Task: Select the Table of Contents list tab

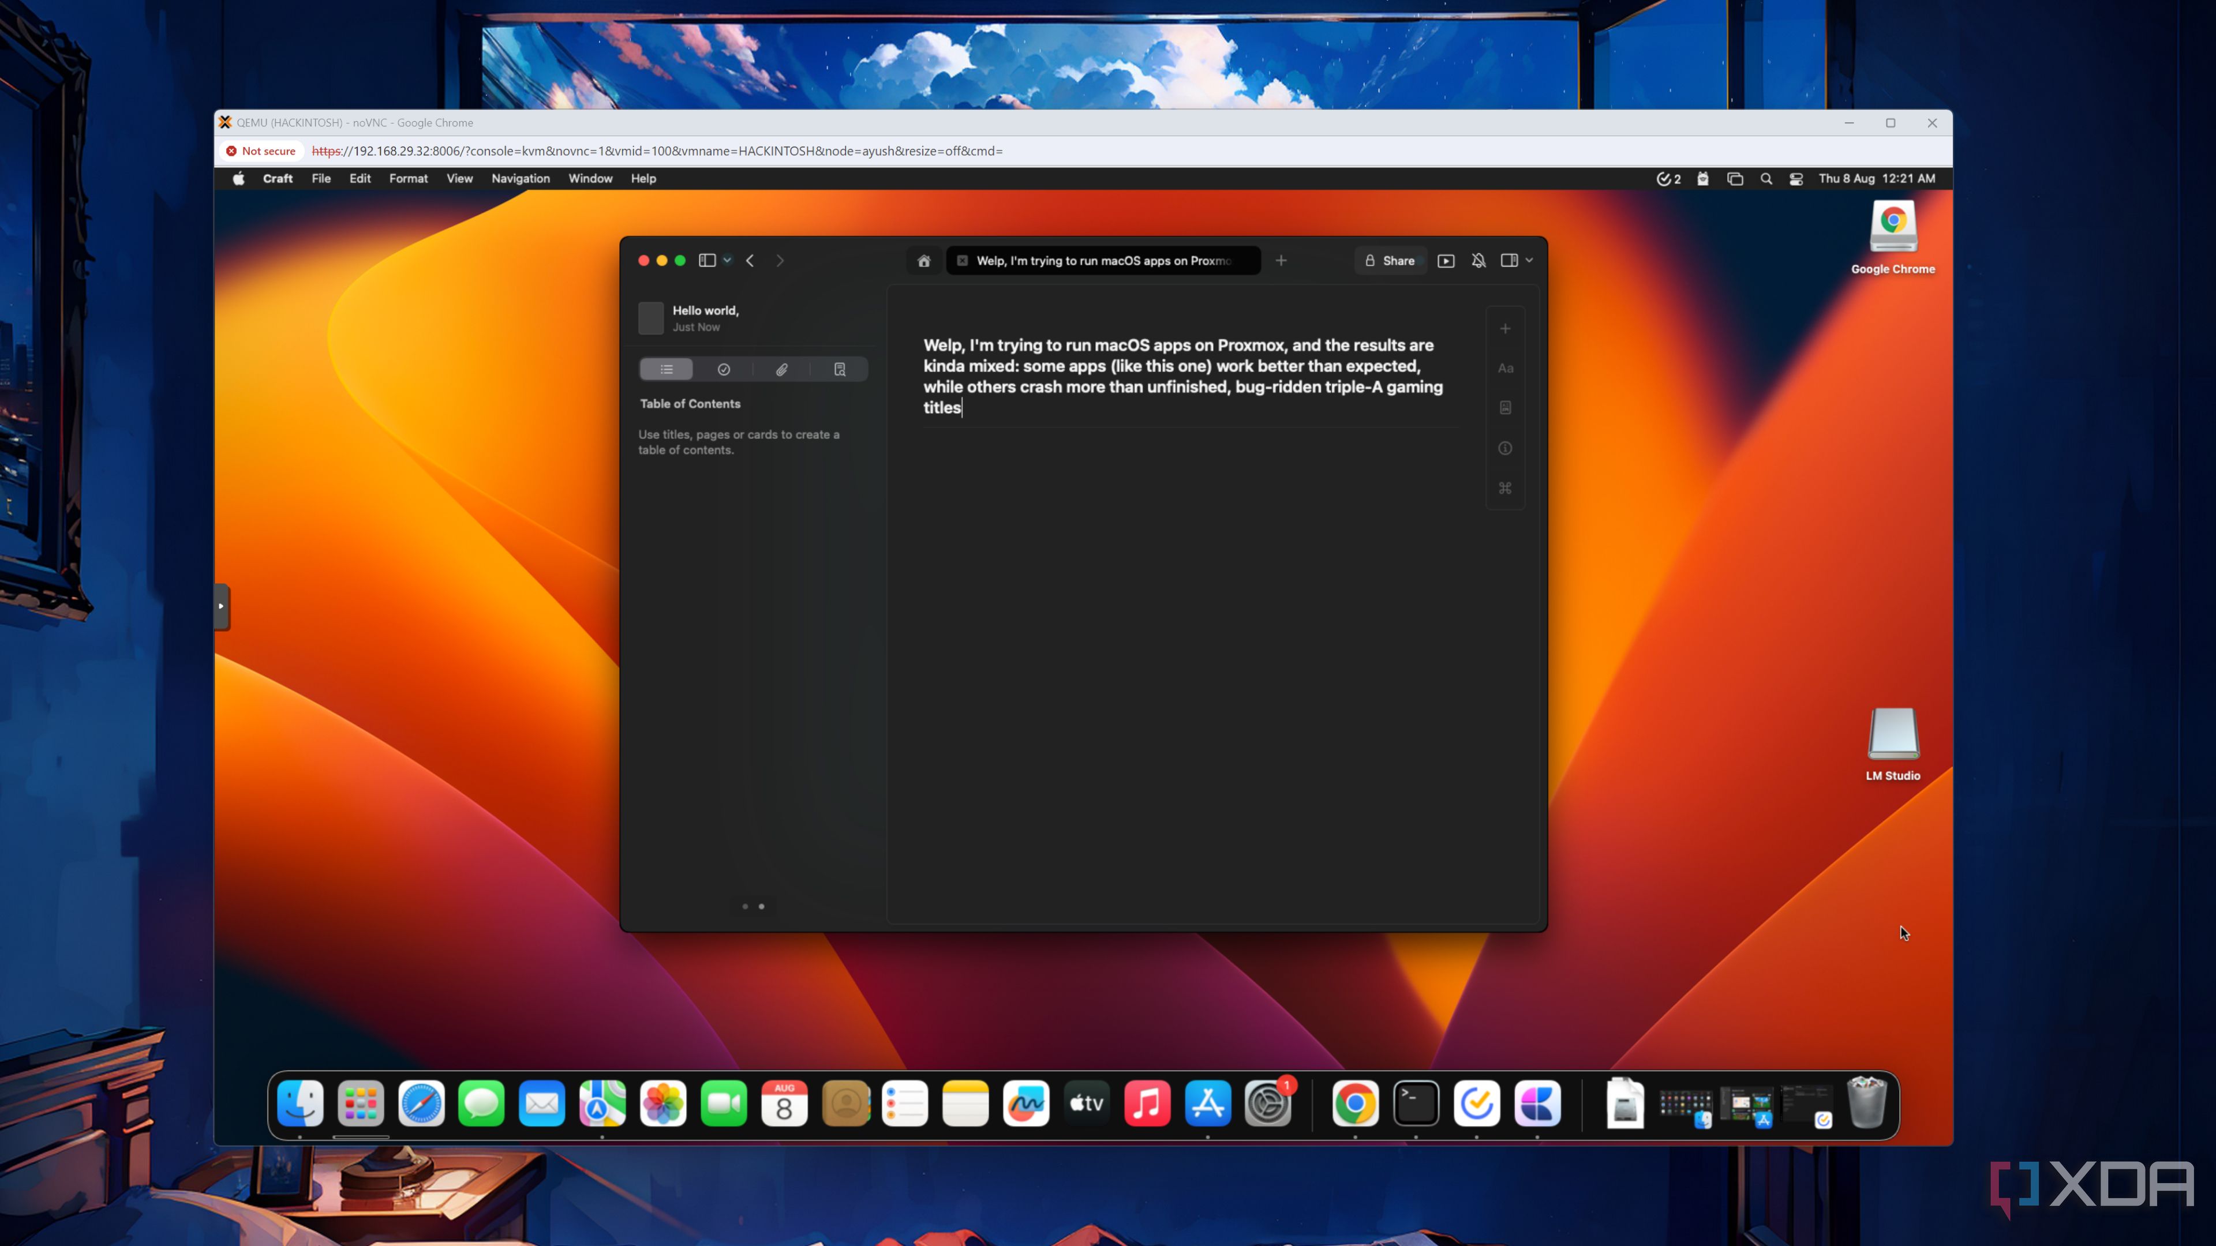Action: (667, 370)
